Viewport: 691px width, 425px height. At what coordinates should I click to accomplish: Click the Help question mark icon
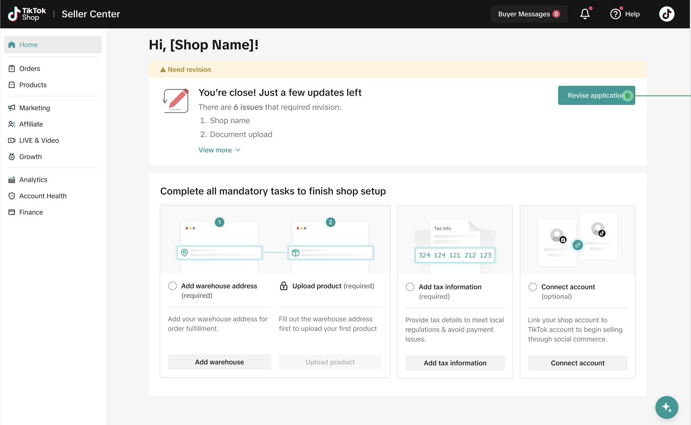click(x=615, y=14)
